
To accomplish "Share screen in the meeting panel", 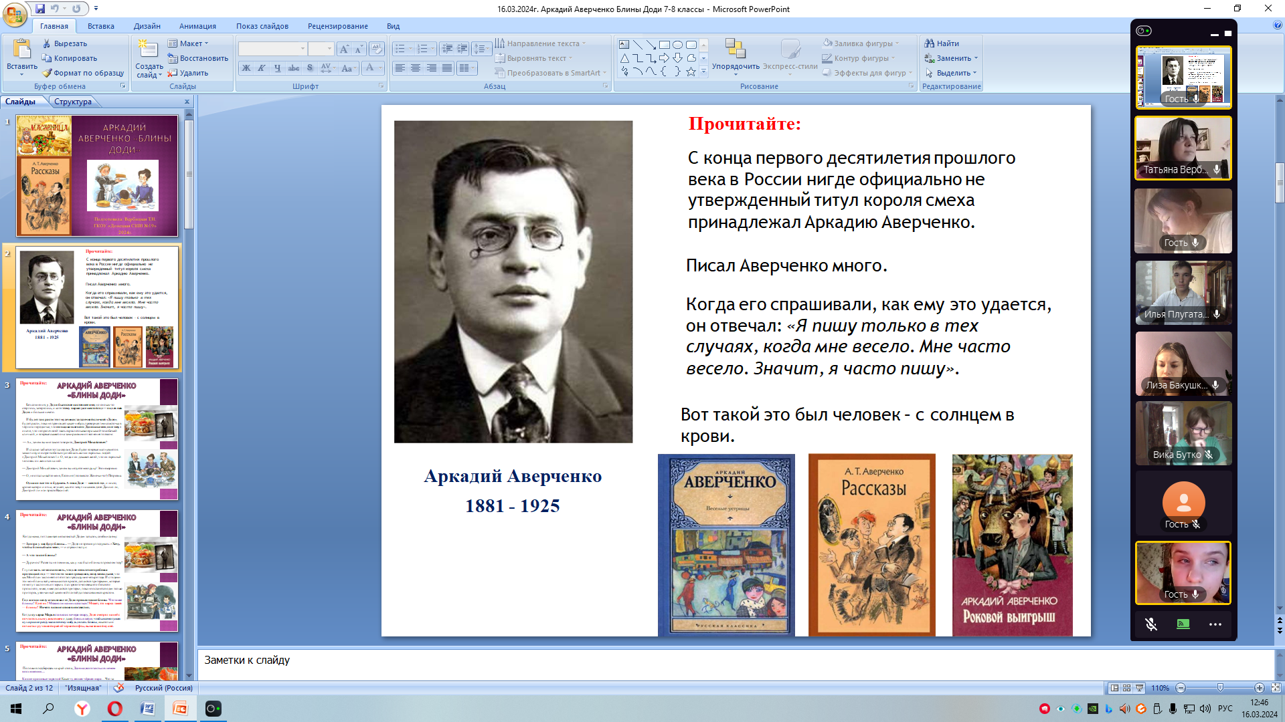I will click(1183, 624).
